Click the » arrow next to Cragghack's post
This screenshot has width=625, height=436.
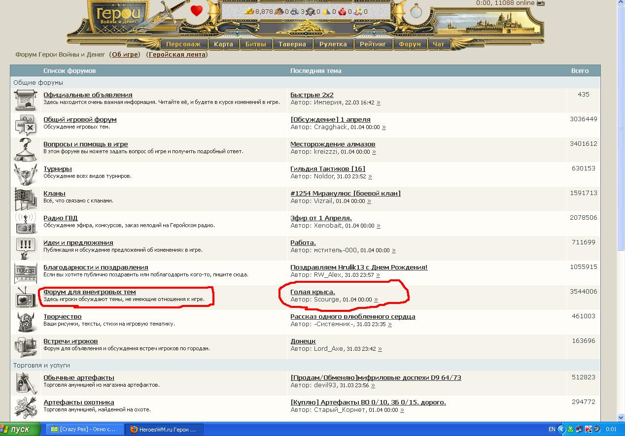(384, 127)
